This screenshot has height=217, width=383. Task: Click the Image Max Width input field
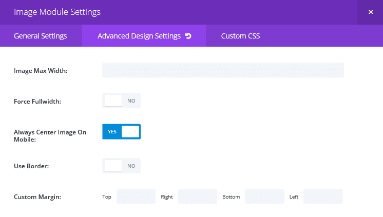pos(223,70)
